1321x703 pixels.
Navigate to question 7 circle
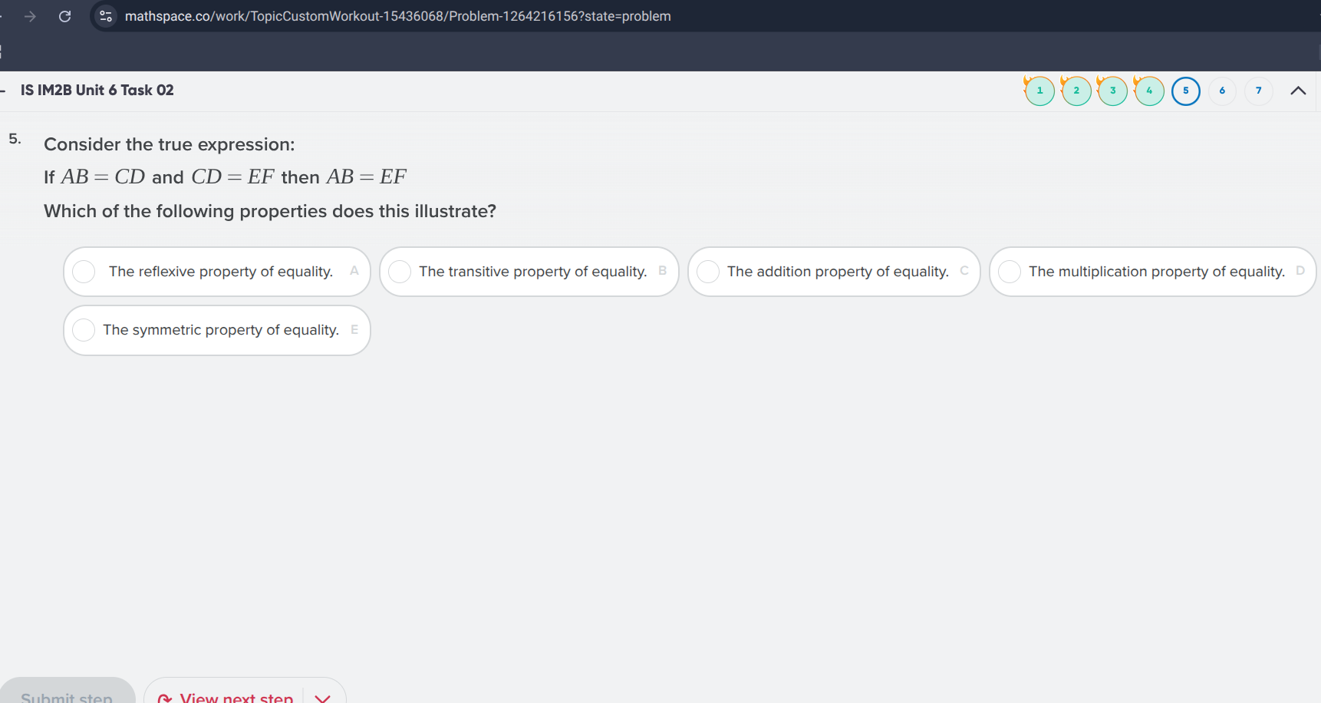1258,91
